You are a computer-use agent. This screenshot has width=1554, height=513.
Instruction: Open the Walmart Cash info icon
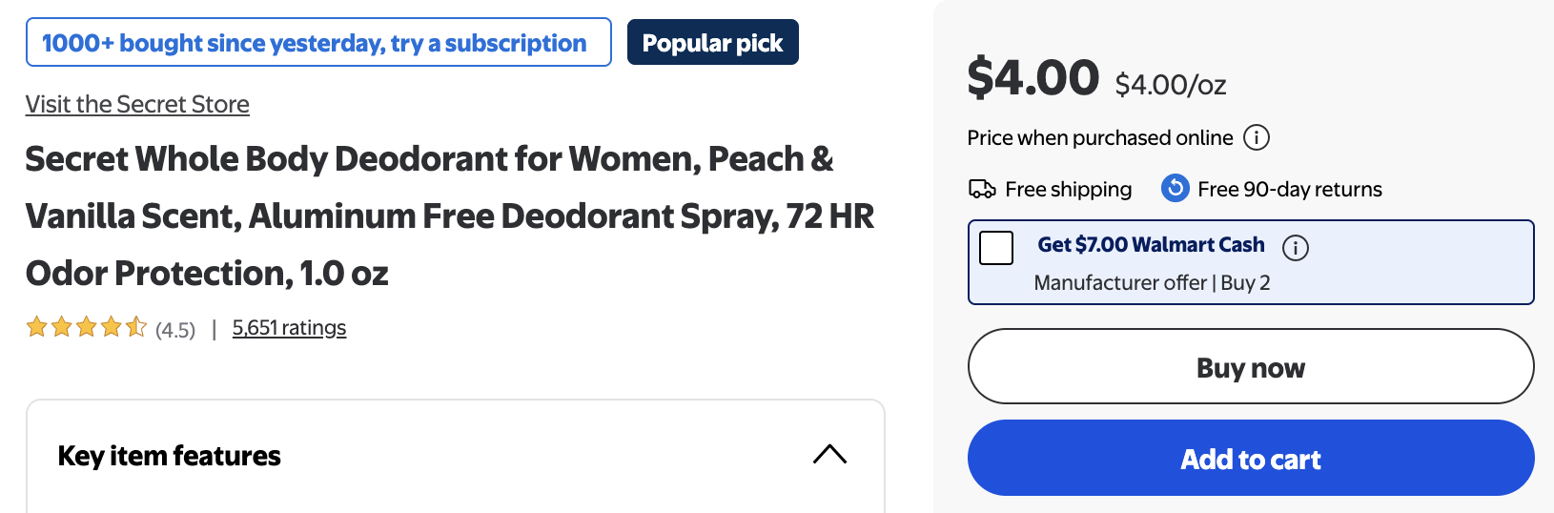[x=1295, y=248]
